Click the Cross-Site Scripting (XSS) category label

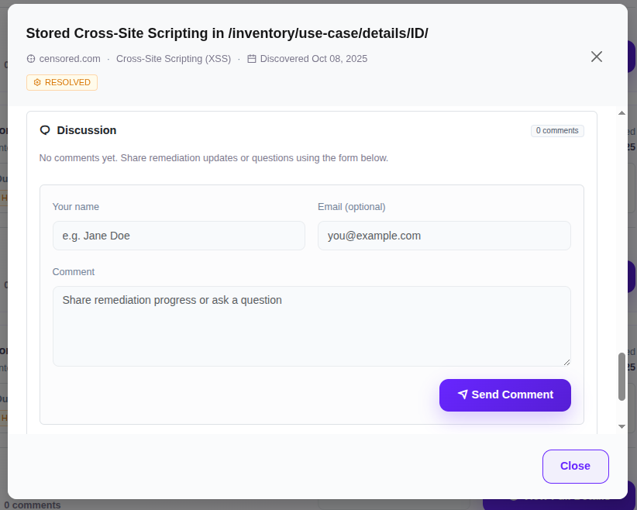point(174,59)
